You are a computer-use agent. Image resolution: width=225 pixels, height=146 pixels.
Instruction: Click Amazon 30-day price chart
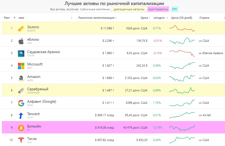point(182,78)
